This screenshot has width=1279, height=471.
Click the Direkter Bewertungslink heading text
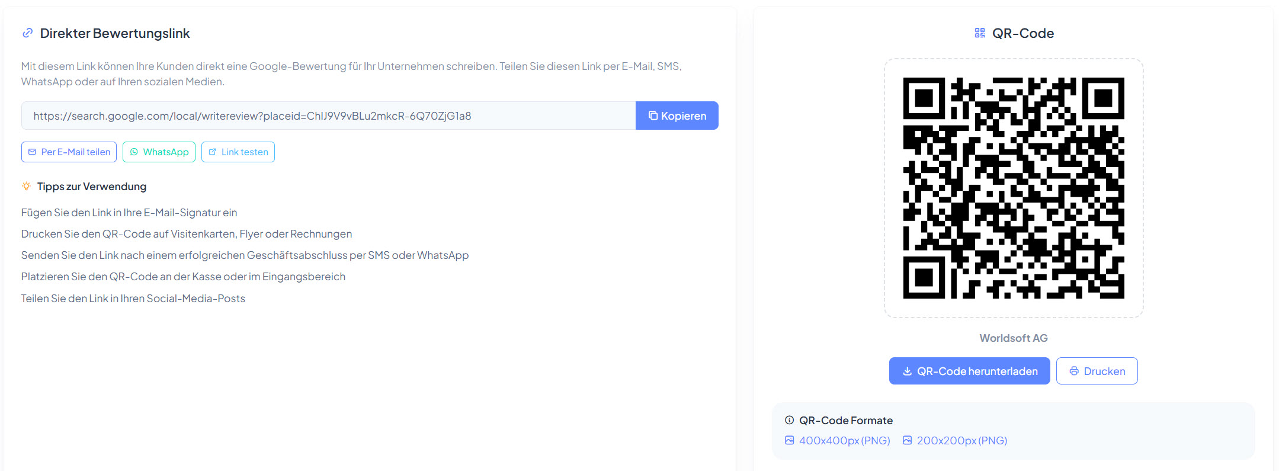pos(115,33)
